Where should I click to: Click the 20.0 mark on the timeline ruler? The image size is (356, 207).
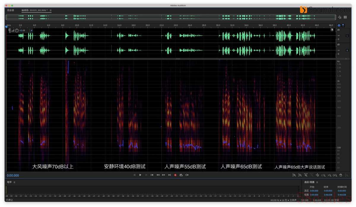click(x=147, y=25)
